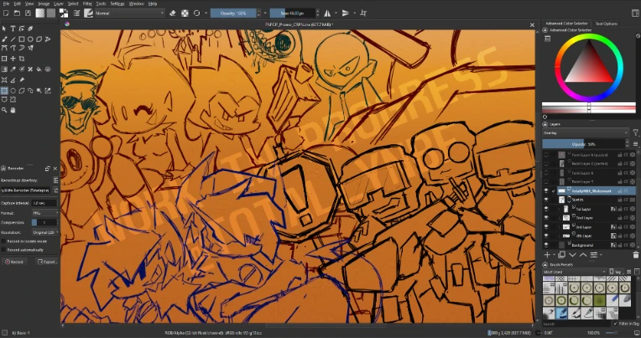Adjust the brush Opacity slider in toolbar
The image size is (641, 338).
(233, 13)
